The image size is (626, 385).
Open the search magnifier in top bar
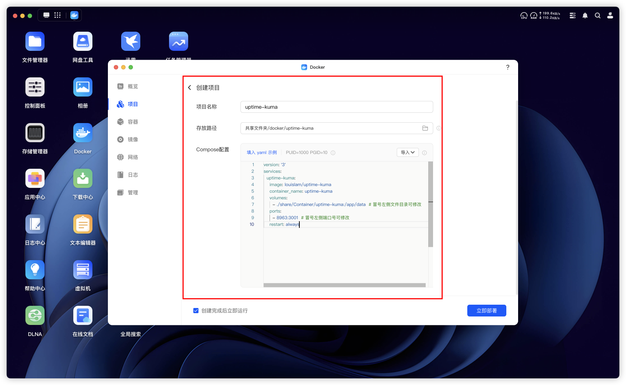click(x=598, y=15)
